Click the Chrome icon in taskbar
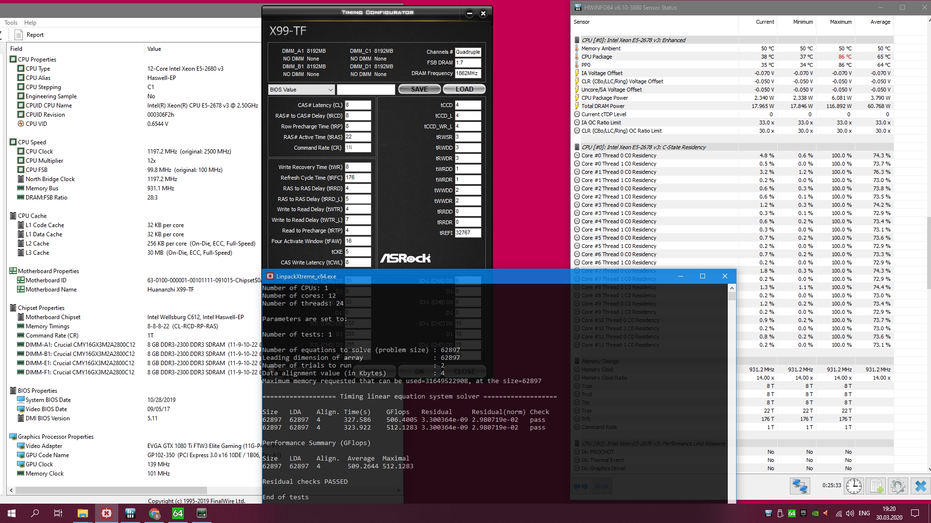 154,513
